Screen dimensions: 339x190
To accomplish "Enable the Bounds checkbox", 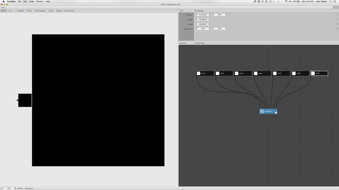I will (55, 11).
